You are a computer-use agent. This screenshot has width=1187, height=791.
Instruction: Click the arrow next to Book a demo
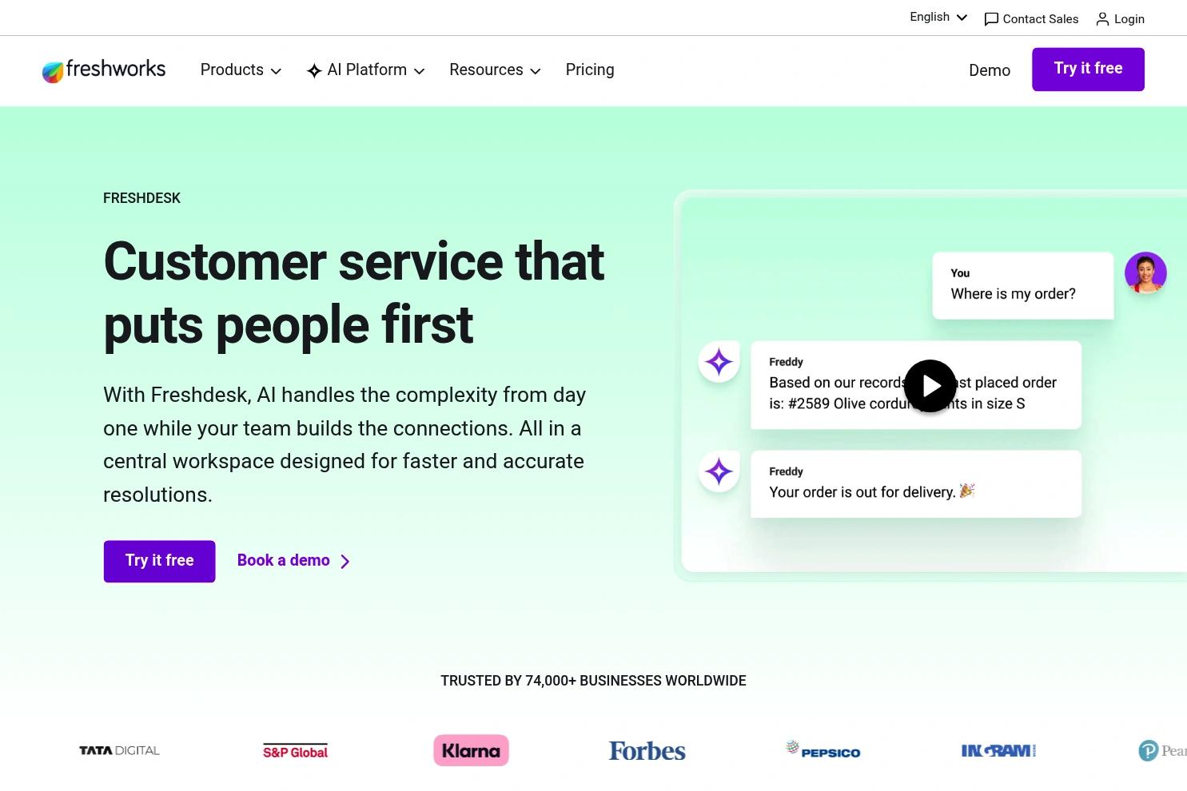click(345, 562)
